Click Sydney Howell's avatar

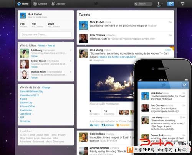[24, 64]
